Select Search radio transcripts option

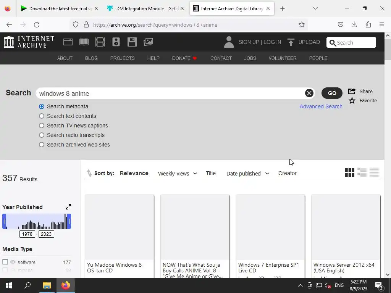(42, 135)
